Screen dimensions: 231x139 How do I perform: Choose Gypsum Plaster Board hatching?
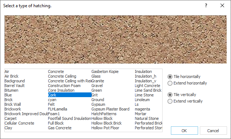click(x=110, y=109)
